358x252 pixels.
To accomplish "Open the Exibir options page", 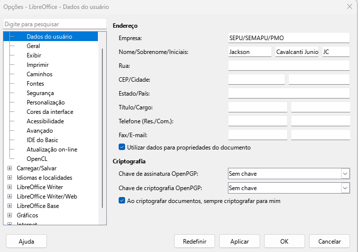I will point(34,55).
